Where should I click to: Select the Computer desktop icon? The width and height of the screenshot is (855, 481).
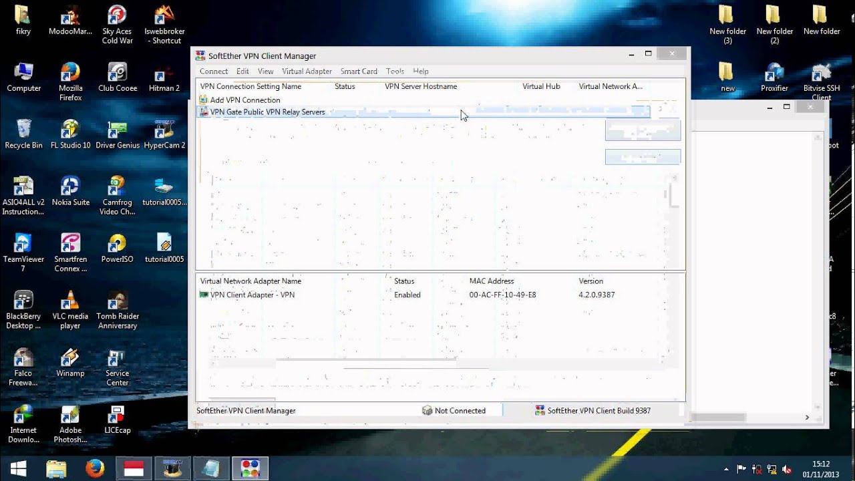tap(23, 77)
